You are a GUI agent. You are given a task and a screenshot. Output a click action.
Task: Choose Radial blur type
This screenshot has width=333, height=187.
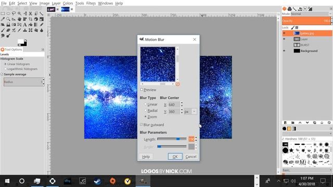(146, 111)
